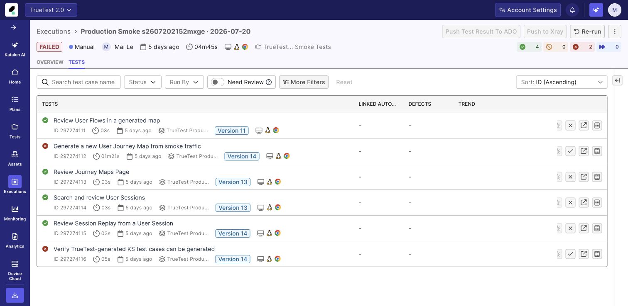Click the Katalon logo icon
Image resolution: width=628 pixels, height=306 pixels.
tap(12, 10)
